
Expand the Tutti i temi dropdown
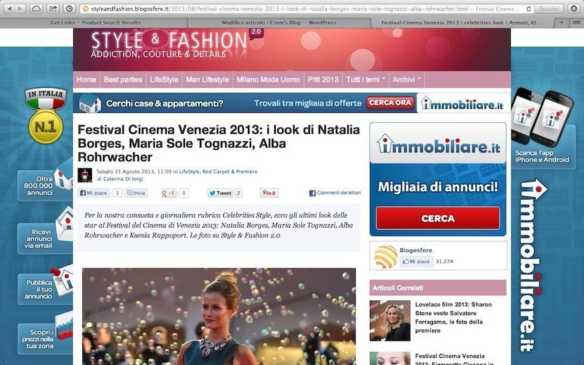pos(365,80)
